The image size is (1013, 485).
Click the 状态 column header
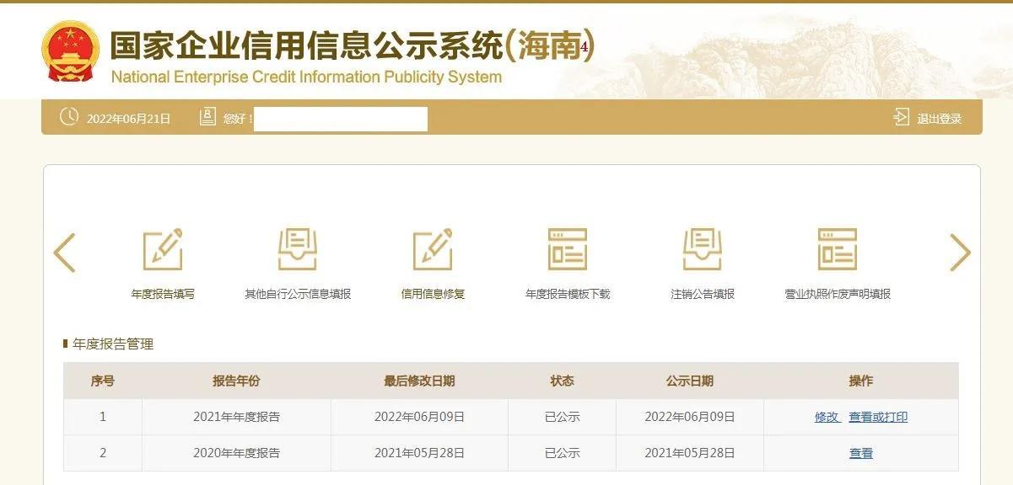pos(562,381)
